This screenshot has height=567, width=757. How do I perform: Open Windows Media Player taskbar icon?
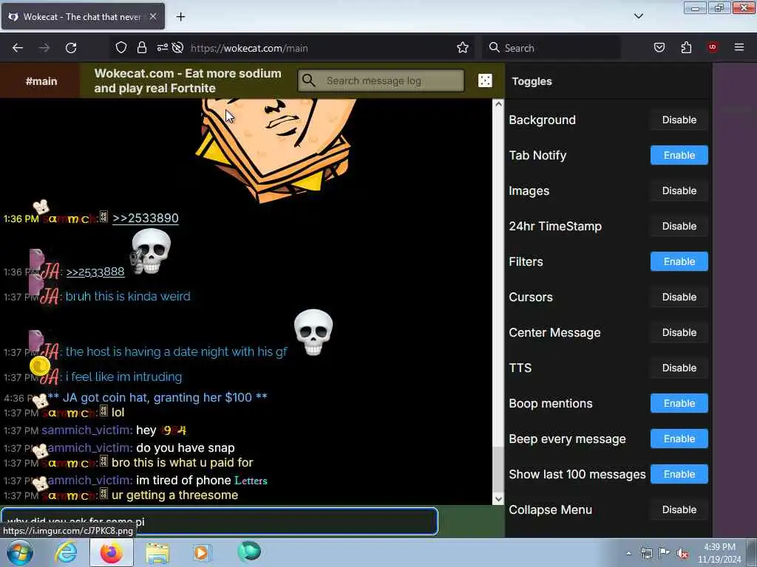click(x=203, y=552)
